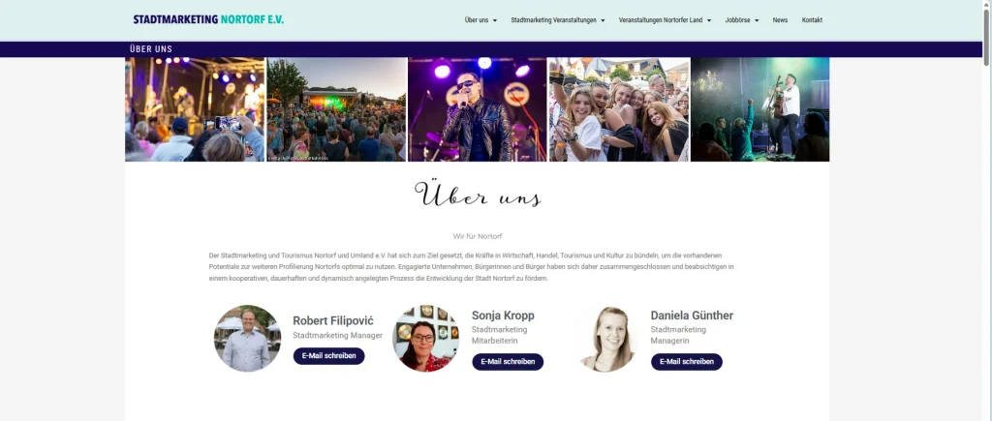
Task: Open the guitarist on green-lit stage photo
Action: [x=759, y=109]
